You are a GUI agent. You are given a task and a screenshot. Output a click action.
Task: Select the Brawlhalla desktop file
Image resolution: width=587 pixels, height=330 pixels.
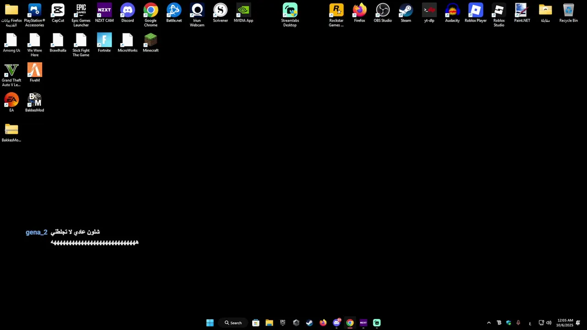coord(58,43)
